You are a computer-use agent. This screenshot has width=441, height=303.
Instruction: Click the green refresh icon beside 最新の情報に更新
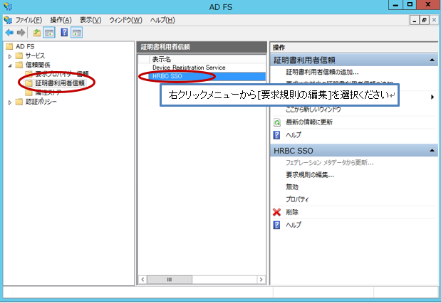pos(277,122)
